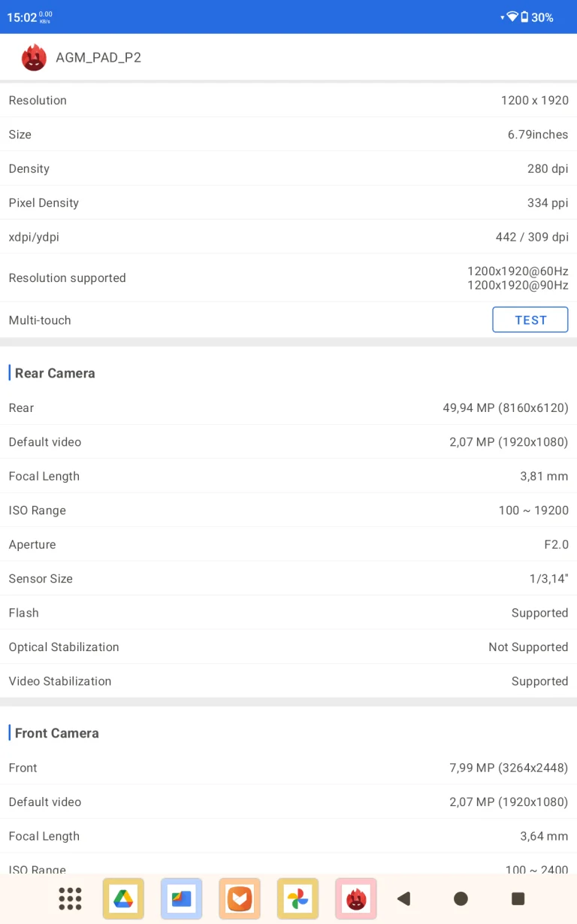The image size is (577, 924).
Task: Launch Google Drive from the dock
Action: pos(123,898)
